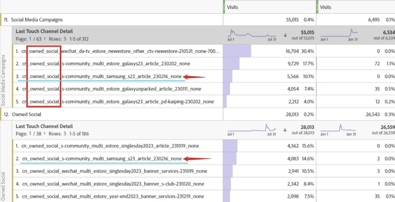Viewport: 395px width, 202px height.
Task: Click the 35 0.5% cell in right Visits column
Action: point(356,89)
